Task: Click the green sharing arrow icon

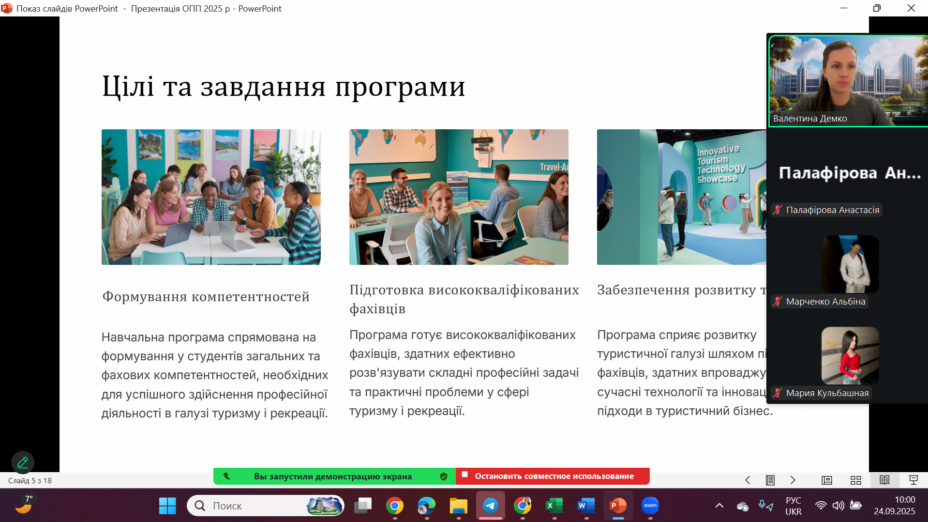Action: tap(226, 476)
